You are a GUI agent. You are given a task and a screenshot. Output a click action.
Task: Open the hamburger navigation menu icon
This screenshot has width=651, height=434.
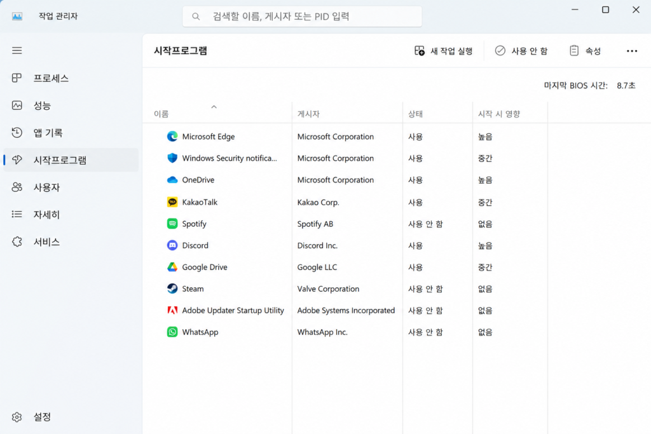(x=17, y=51)
